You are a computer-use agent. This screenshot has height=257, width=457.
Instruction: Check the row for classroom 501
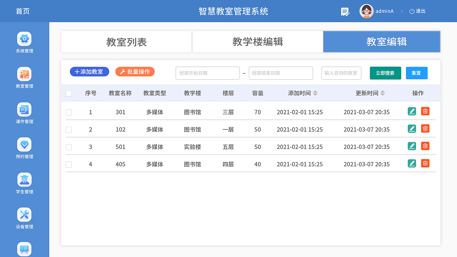69,147
